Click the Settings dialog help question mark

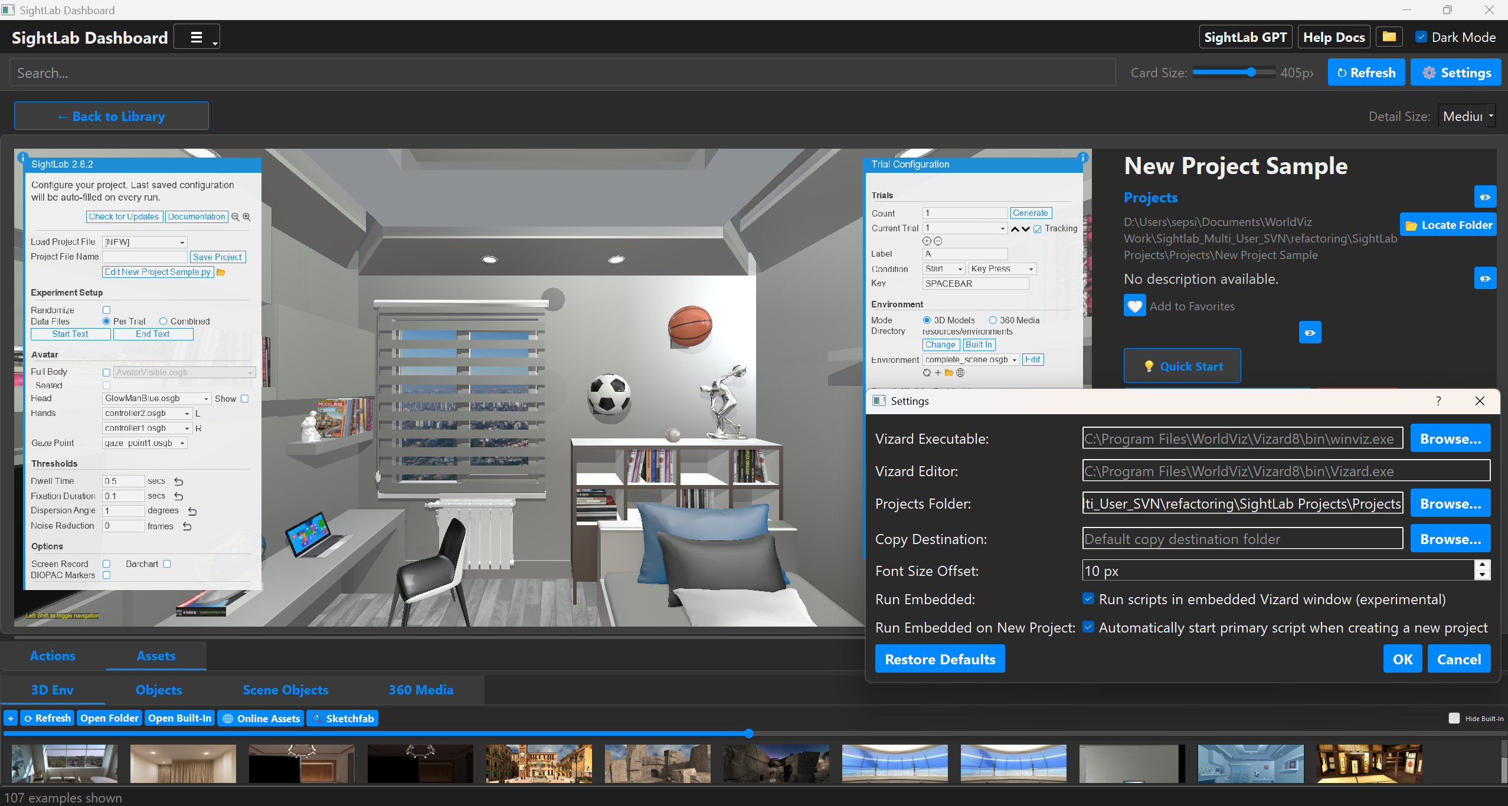[x=1438, y=401]
